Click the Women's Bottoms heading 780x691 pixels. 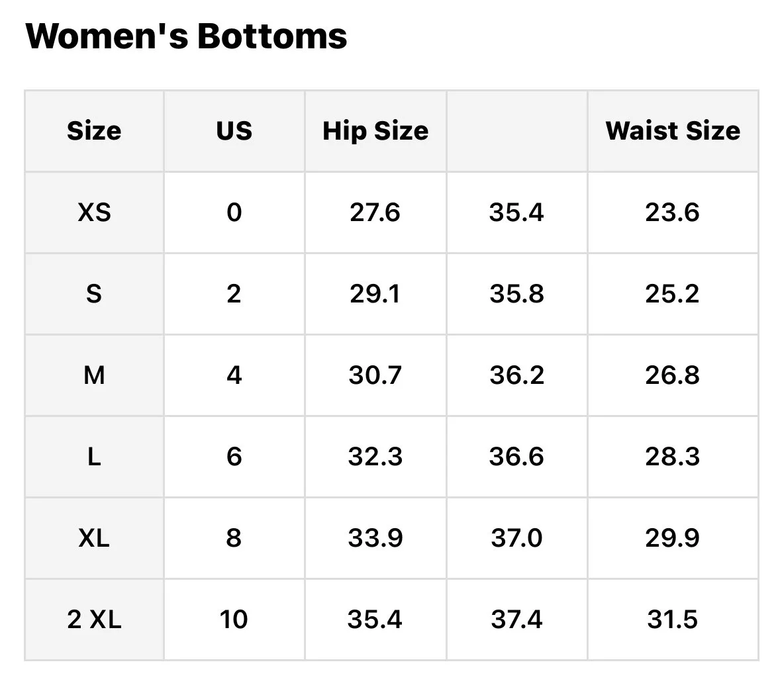tap(186, 36)
